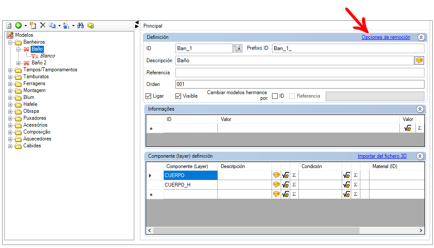Image resolution: width=434 pixels, height=248 pixels.
Task: Click the sigma icon in the CUERPO_H row
Action: click(294, 184)
